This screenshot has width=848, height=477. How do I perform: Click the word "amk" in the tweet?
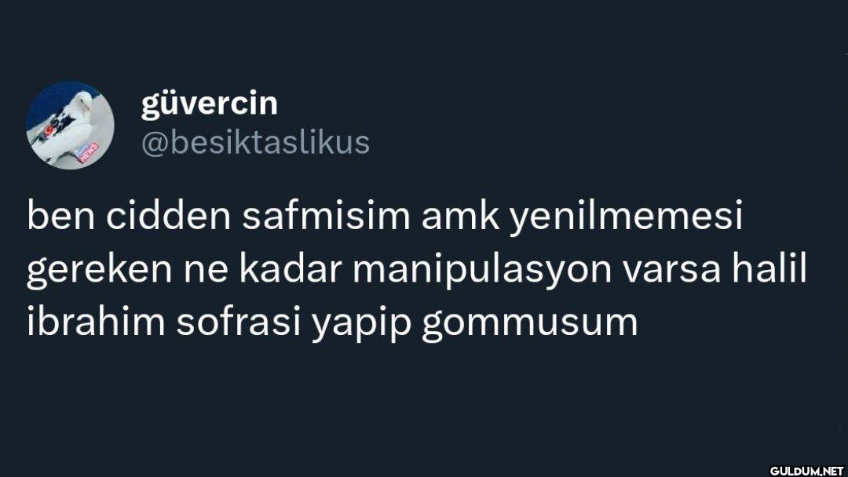(460, 214)
